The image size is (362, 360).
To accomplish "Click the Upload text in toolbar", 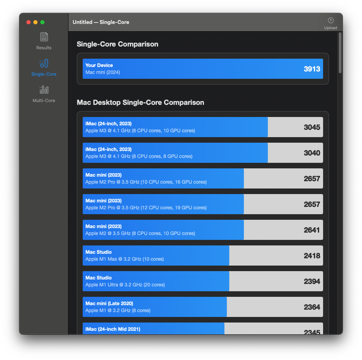I will (330, 28).
